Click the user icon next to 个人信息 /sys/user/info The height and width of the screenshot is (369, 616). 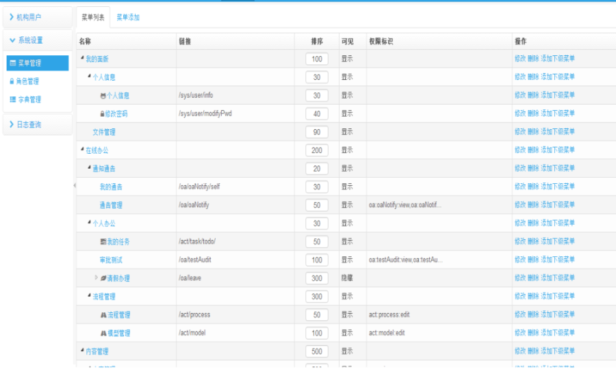click(x=103, y=96)
